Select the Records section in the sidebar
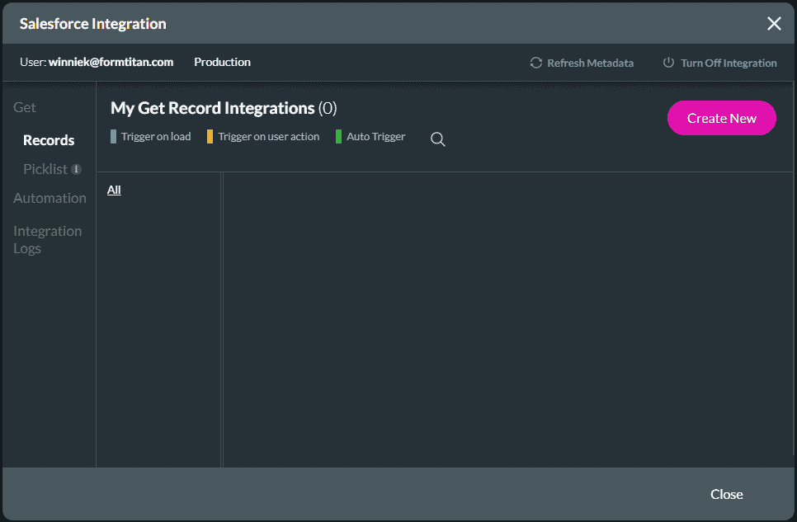The height and width of the screenshot is (522, 797). click(x=48, y=140)
